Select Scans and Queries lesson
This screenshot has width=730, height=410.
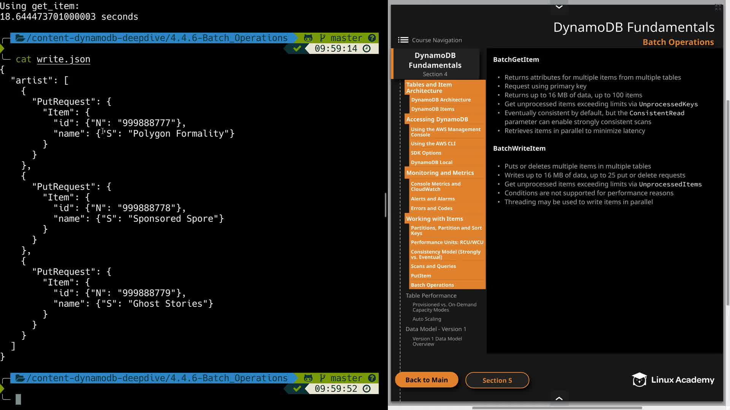(x=433, y=266)
